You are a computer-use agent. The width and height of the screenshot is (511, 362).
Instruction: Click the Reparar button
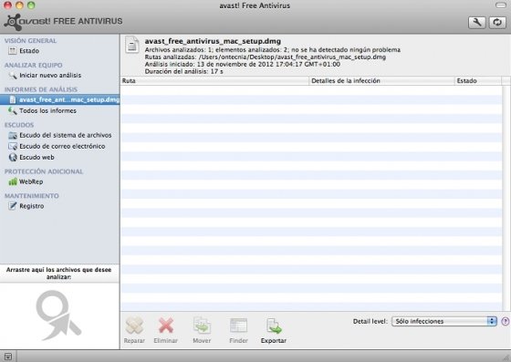(x=134, y=330)
